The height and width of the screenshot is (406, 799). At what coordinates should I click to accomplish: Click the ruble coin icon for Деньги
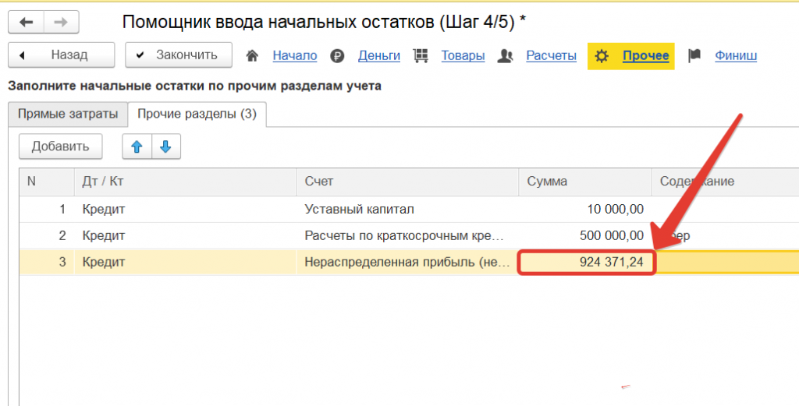pyautogui.click(x=337, y=56)
